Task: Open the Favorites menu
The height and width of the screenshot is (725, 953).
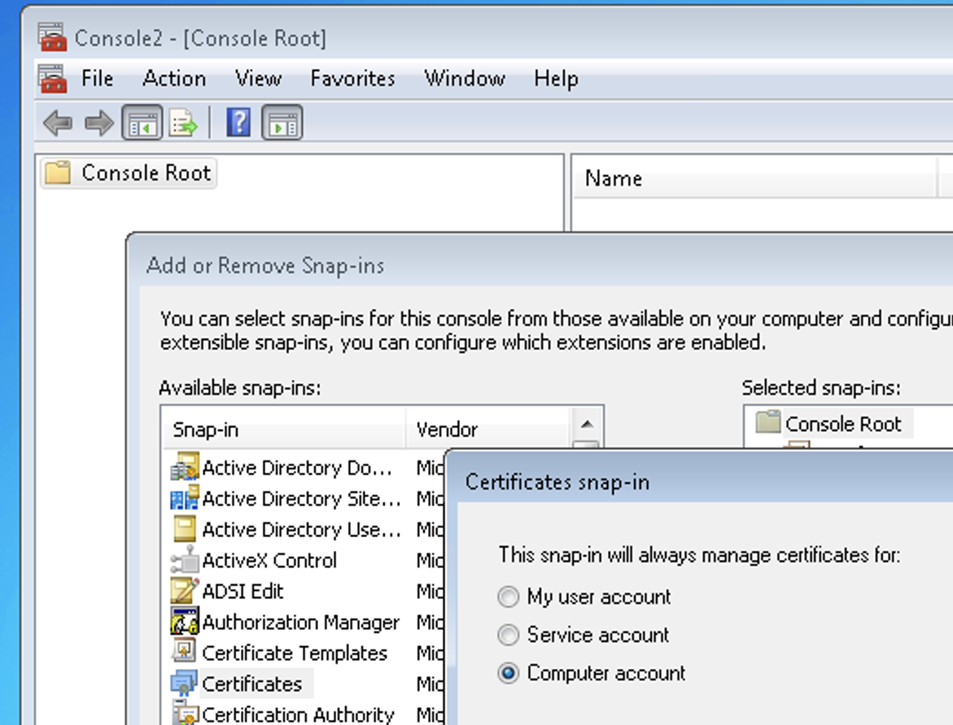Action: coord(352,79)
